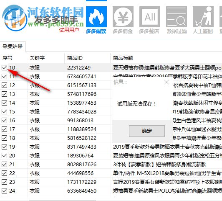This screenshot has width=222, height=201.
Task: Click title starting 夏装短袖t恤男原宿风
Action: (167, 156)
